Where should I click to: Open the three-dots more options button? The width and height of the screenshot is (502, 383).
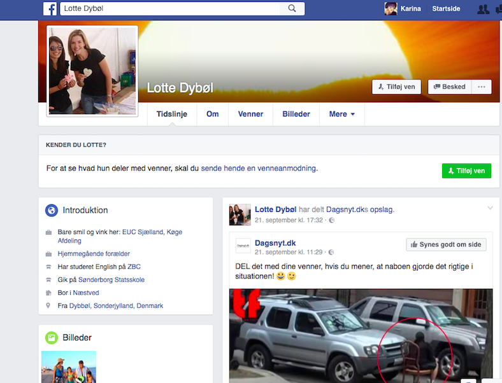pyautogui.click(x=481, y=87)
